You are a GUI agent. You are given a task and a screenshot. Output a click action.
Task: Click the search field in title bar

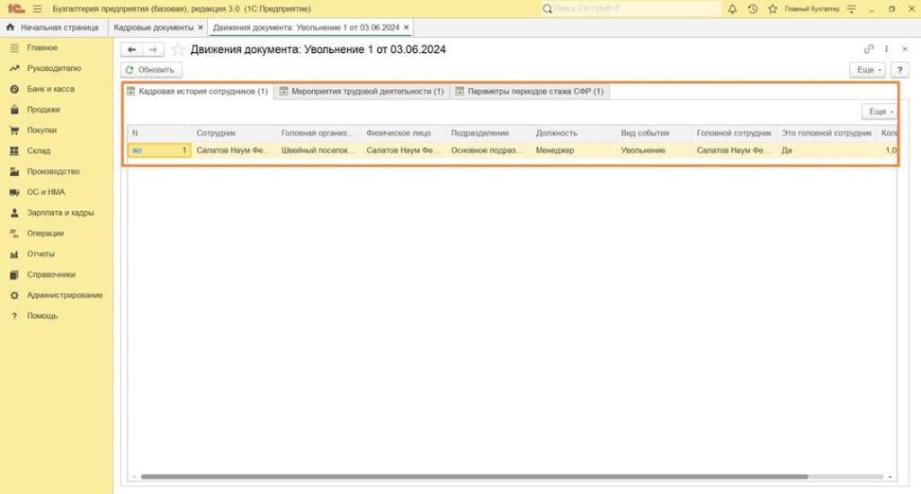coord(630,9)
